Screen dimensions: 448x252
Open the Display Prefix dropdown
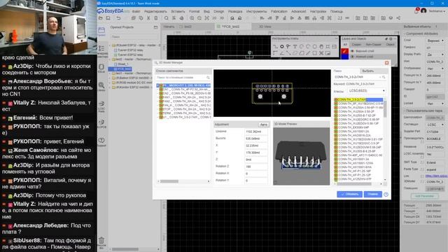coord(435,55)
